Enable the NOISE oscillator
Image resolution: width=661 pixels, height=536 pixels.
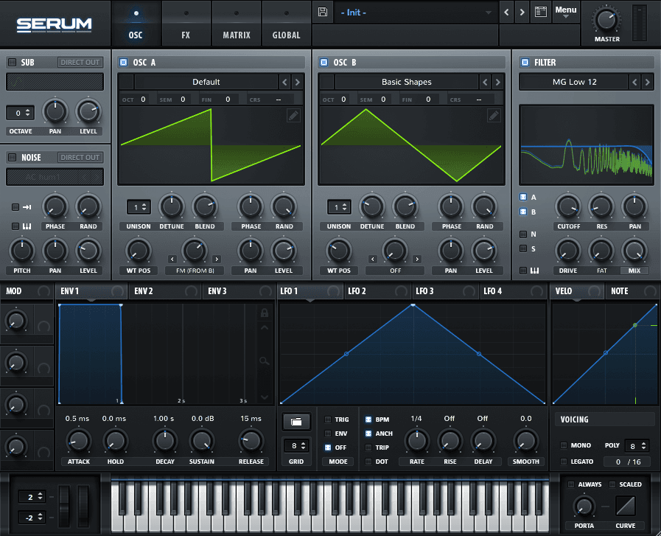click(x=13, y=157)
